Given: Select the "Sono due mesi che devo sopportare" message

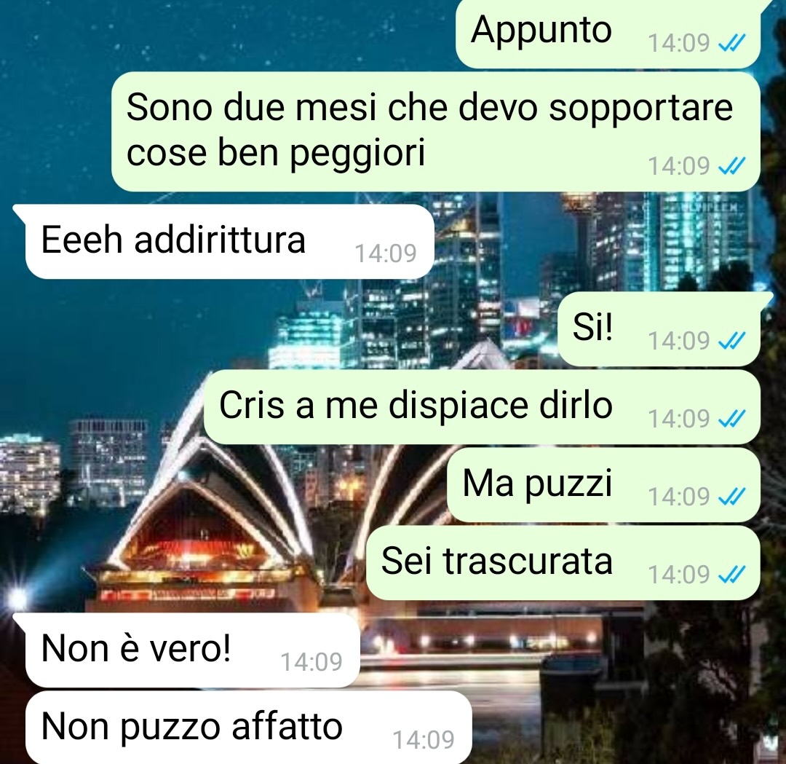Looking at the screenshot, I should pyautogui.click(x=436, y=131).
